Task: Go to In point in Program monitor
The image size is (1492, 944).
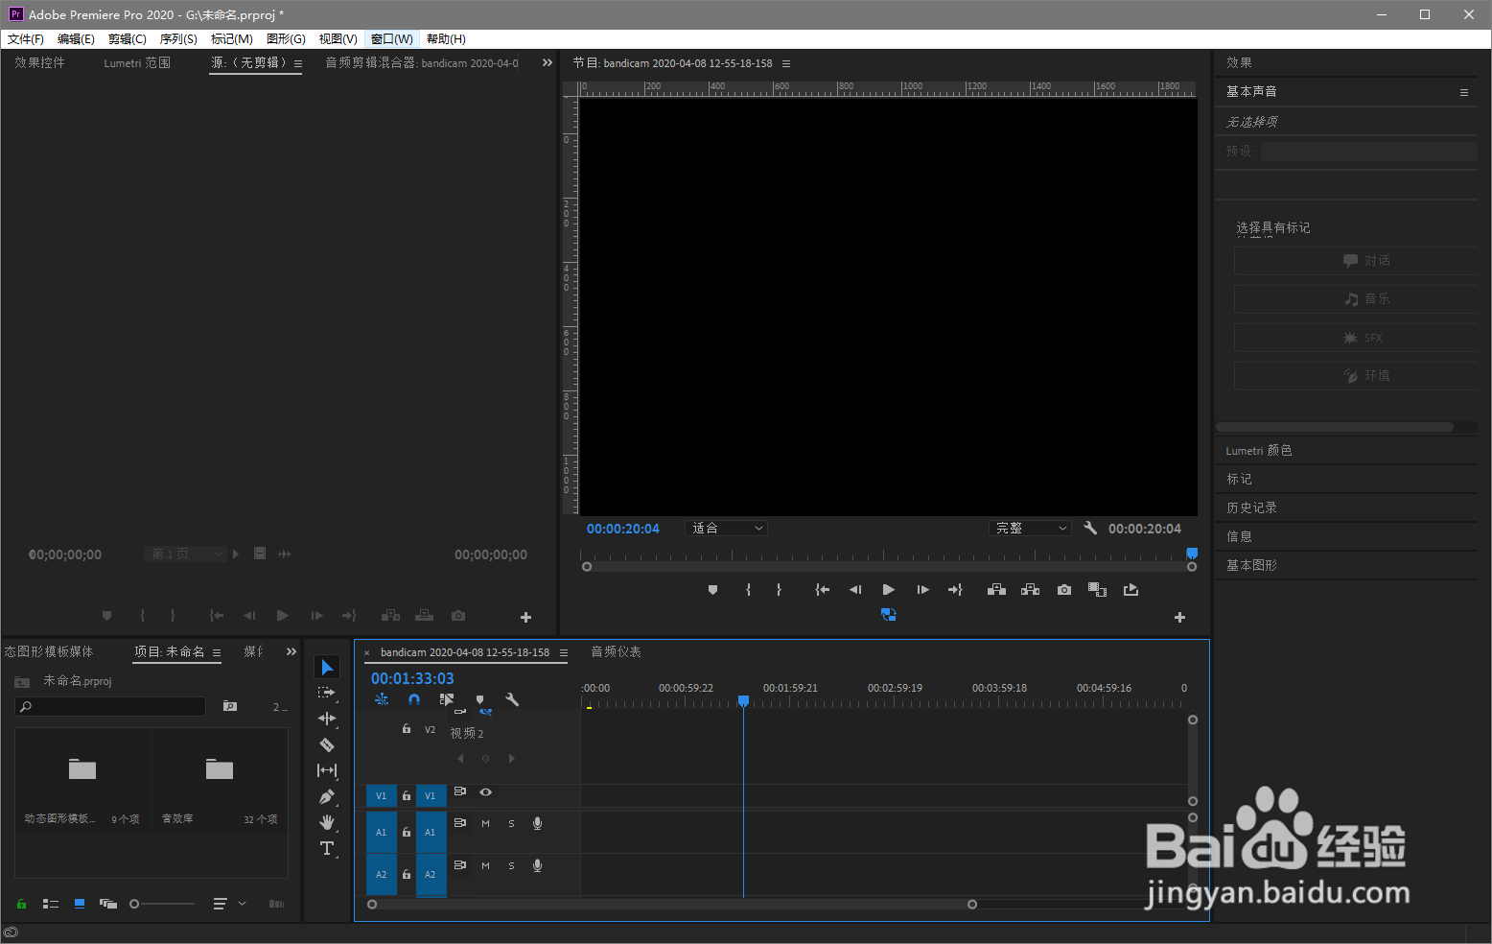Action: [x=822, y=590]
